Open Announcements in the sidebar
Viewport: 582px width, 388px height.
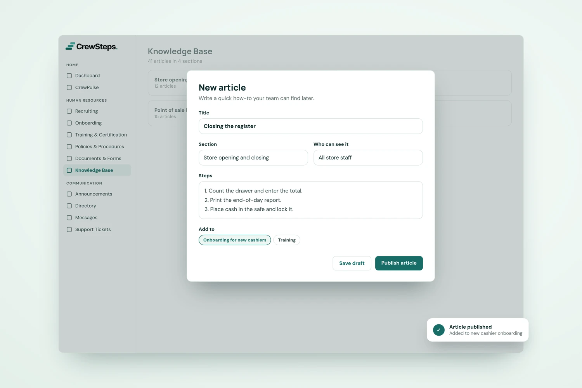point(97,194)
